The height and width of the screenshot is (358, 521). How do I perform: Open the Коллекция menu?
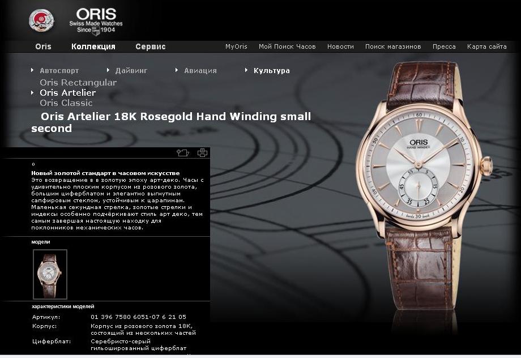tap(93, 46)
